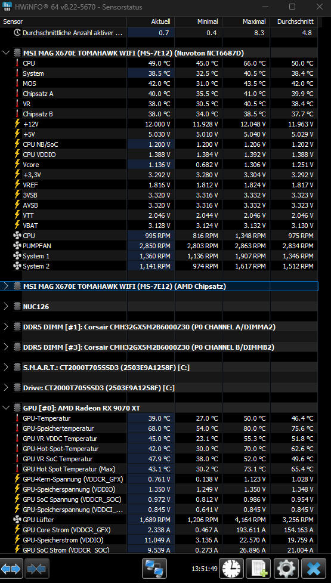Collapse the GPU [#0] Radeon RX 9070 XT group
The height and width of the screenshot is (583, 331).
pos(5,408)
